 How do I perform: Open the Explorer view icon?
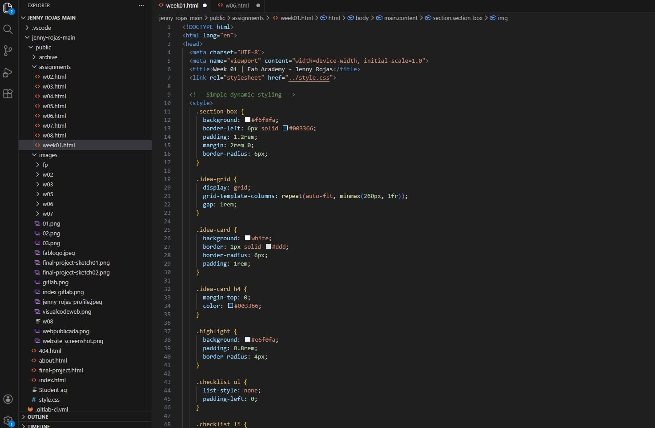(x=8, y=8)
